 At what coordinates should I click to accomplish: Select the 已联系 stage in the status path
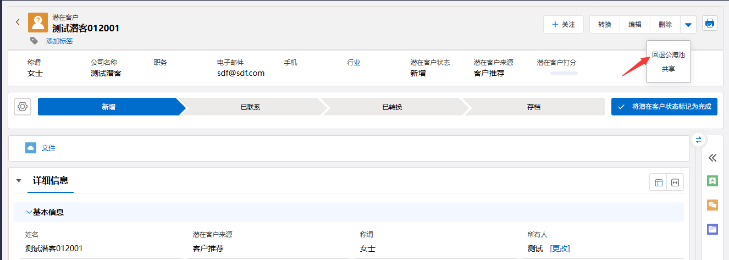(x=250, y=107)
